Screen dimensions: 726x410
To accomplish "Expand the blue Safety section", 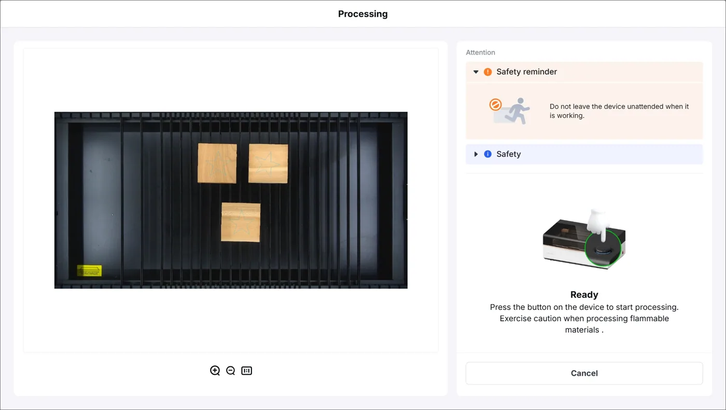I will [x=476, y=154].
